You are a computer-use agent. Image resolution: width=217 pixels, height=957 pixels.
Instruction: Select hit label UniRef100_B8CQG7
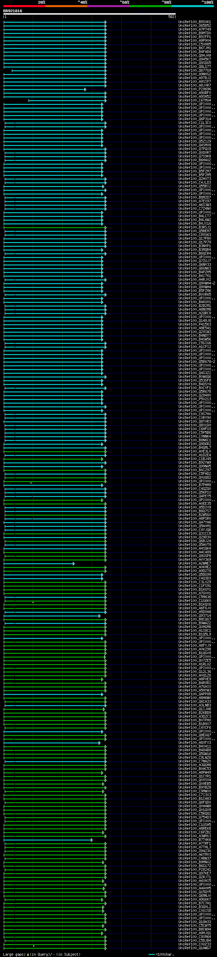click(194, 620)
